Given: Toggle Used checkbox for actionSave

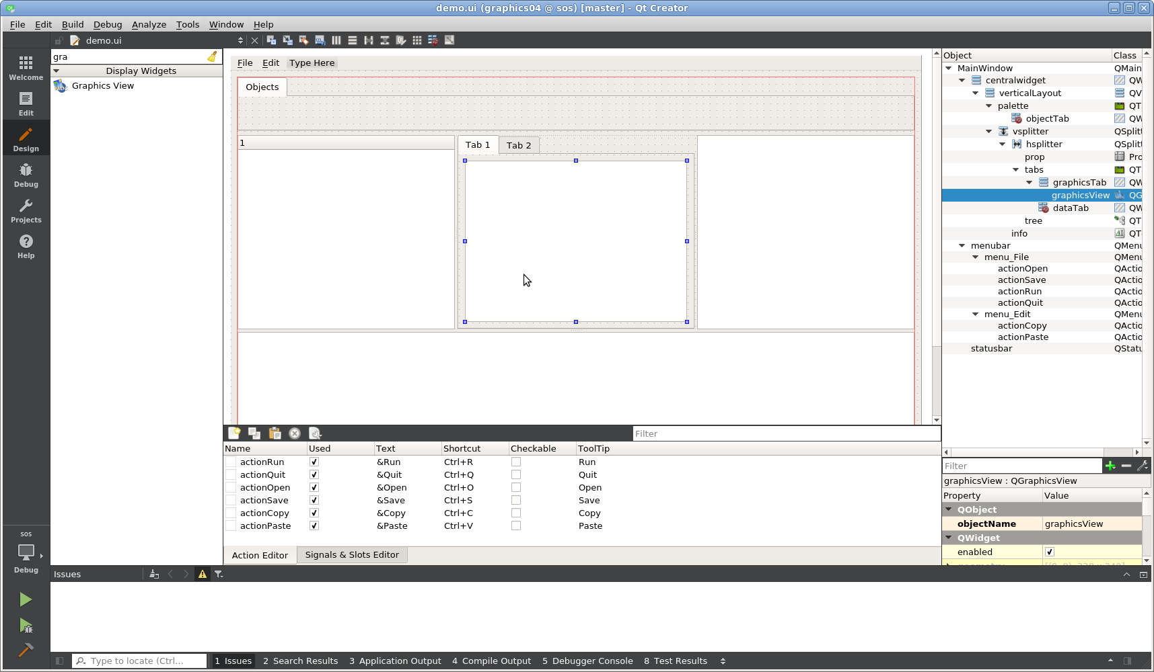Looking at the screenshot, I should (314, 500).
